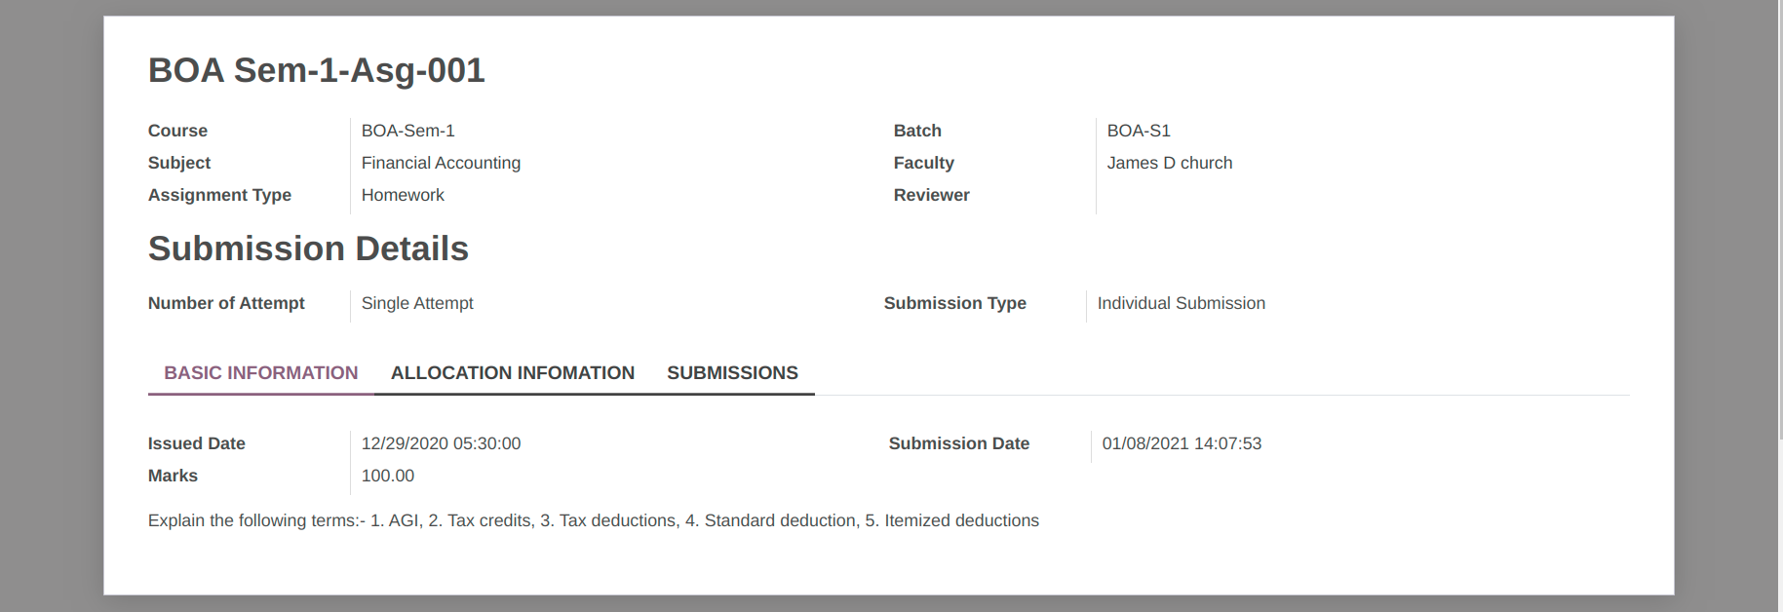The width and height of the screenshot is (1783, 612).
Task: Click the Single Attempt value
Action: (x=417, y=303)
